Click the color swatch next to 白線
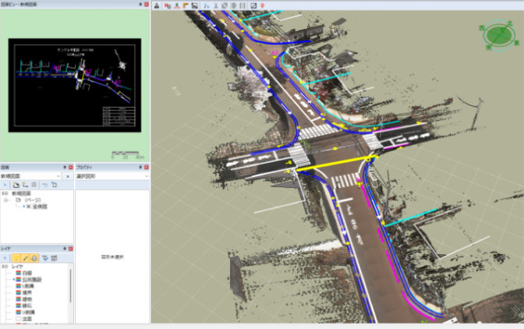 pyautogui.click(x=17, y=272)
